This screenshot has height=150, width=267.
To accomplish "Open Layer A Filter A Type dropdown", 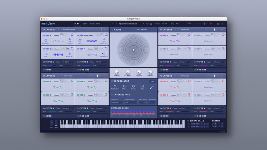I will pos(67,62).
